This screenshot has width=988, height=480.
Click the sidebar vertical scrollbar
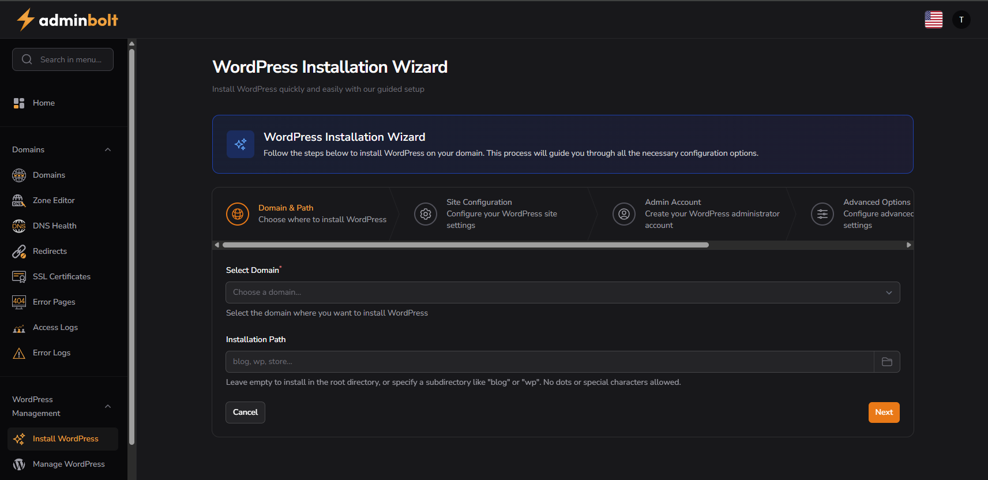[132, 247]
